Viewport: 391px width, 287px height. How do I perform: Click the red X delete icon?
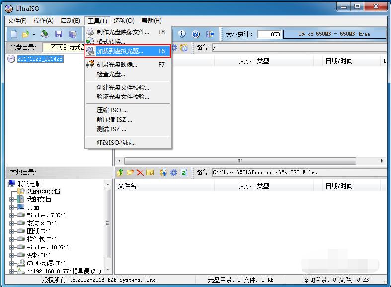tap(140, 173)
